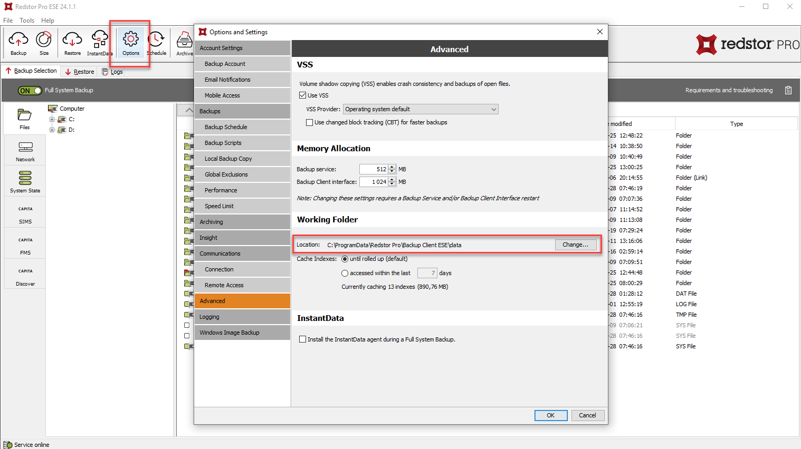Switch to the Backup Selection tab
This screenshot has width=801, height=449.
coord(31,71)
